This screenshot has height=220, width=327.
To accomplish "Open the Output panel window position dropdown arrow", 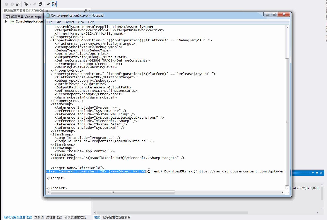I will 313,173.
